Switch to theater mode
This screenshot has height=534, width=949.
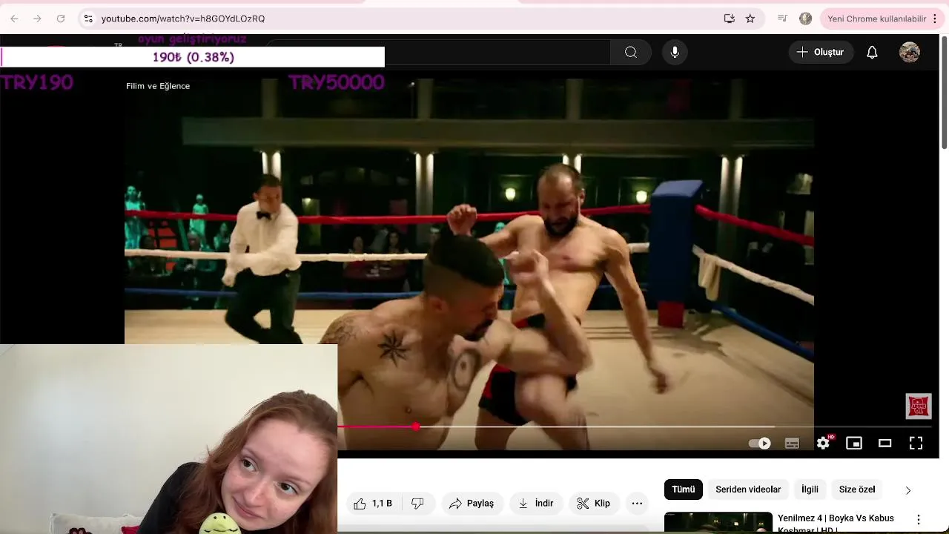[x=885, y=444]
